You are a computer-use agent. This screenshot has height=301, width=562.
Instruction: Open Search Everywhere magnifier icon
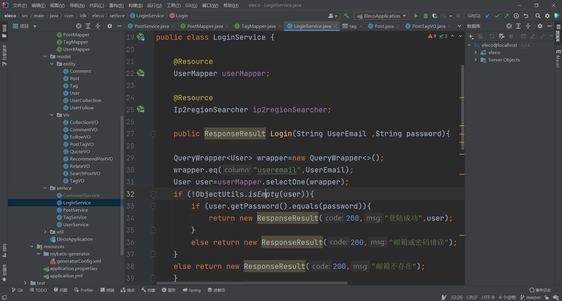coord(538,16)
